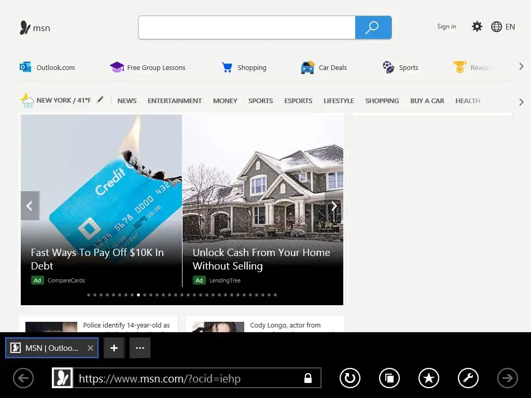This screenshot has width=531, height=398.
Task: Open Unlock Cash From Your Home headline
Action: click(261, 259)
